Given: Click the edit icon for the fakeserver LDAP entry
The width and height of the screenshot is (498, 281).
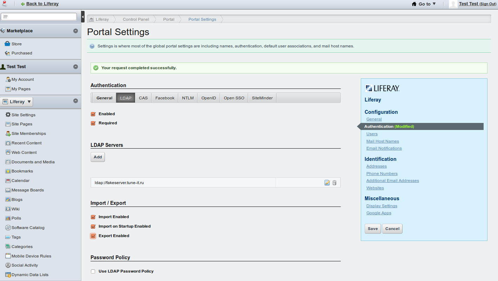Looking at the screenshot, I should [x=327, y=183].
